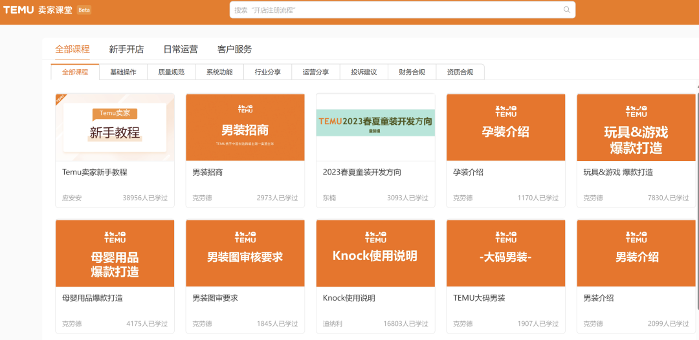Switch to 新手开店 tab
Viewport: 699px width, 340px height.
[126, 49]
